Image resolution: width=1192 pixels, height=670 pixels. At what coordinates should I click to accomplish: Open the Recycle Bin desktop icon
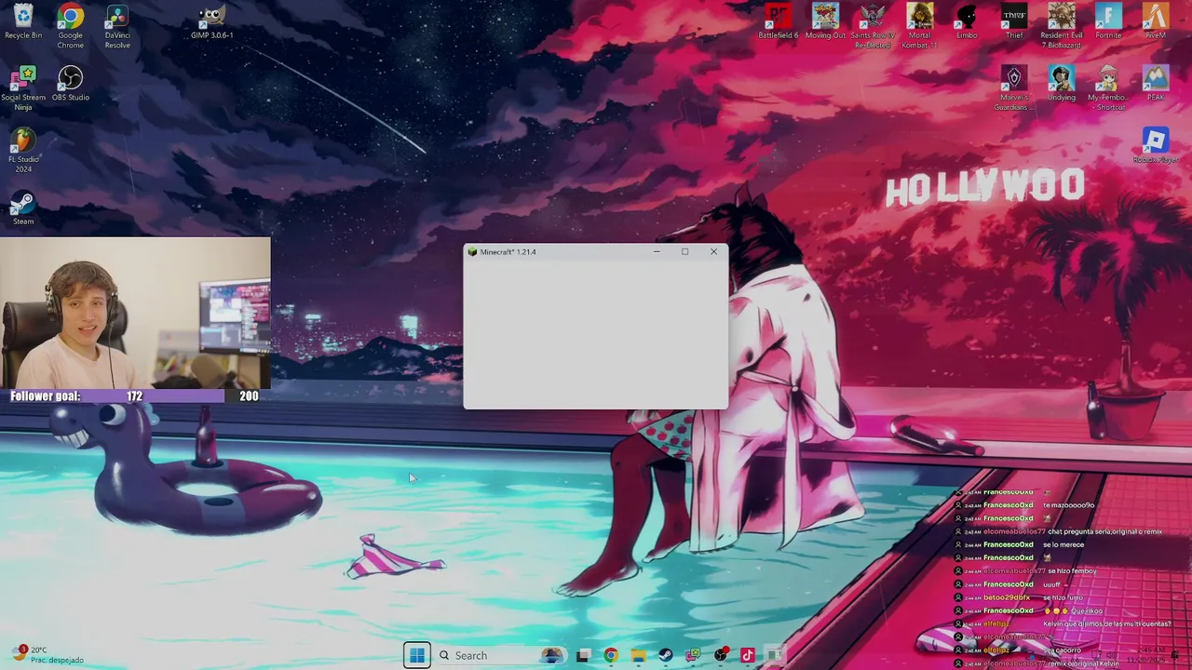(23, 21)
